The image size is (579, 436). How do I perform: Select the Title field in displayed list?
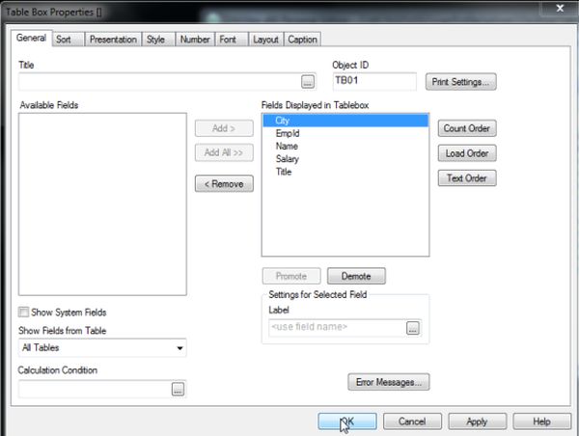click(345, 172)
